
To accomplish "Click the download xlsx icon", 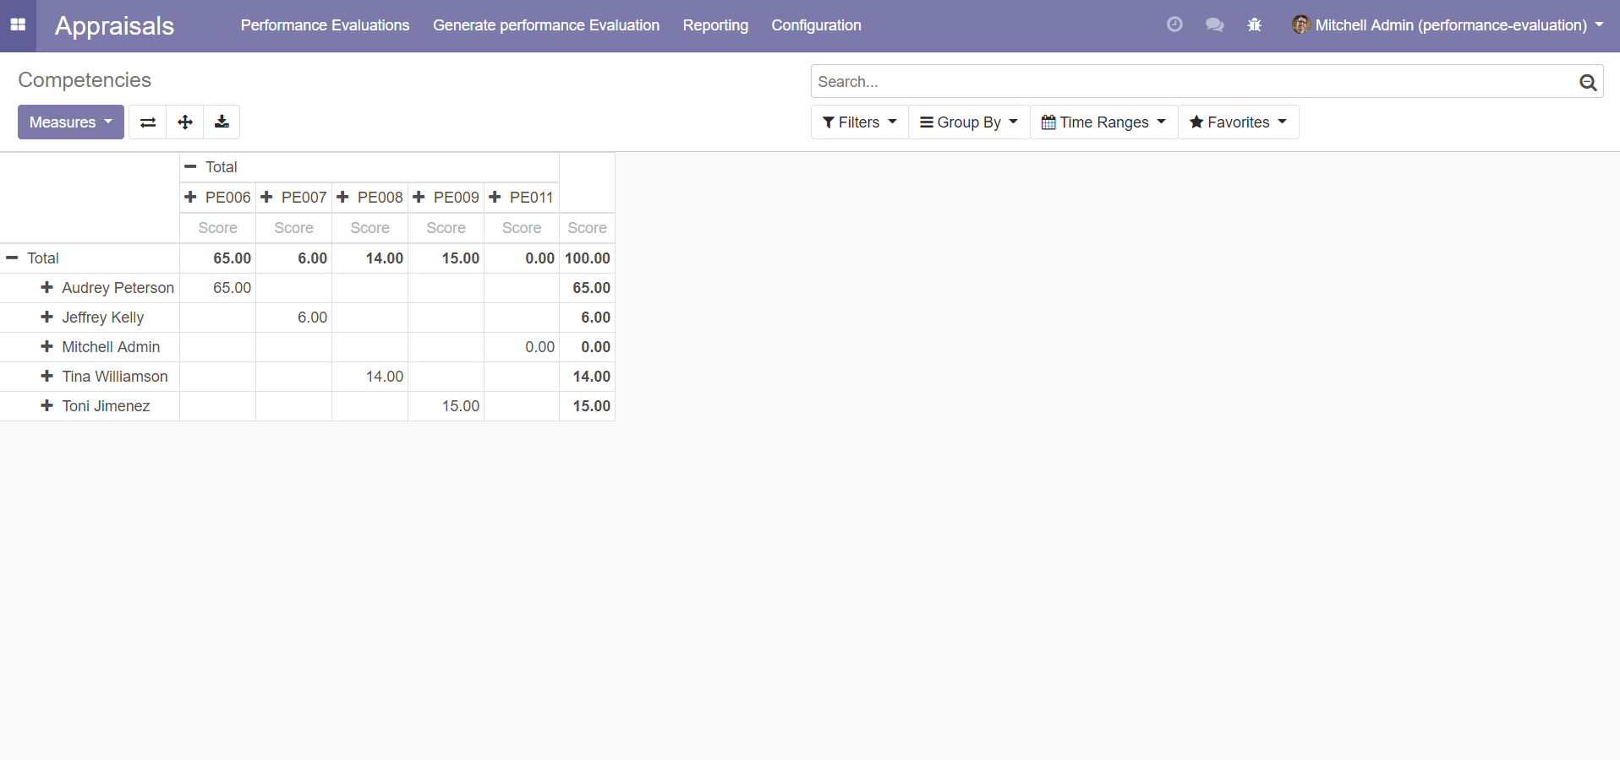I will [222, 122].
